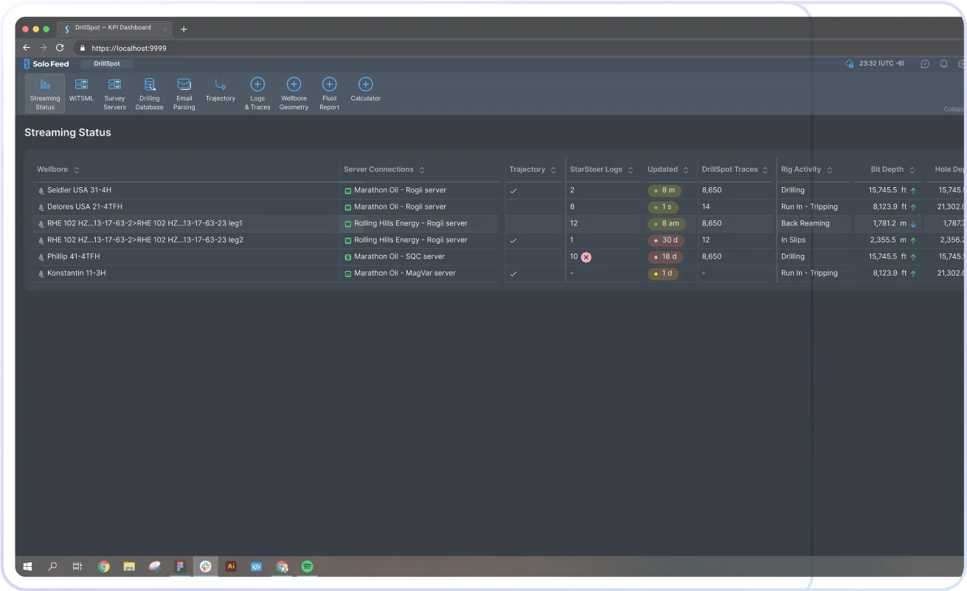Sort by Trajectory column
The height and width of the screenshot is (591, 967).
(x=553, y=170)
